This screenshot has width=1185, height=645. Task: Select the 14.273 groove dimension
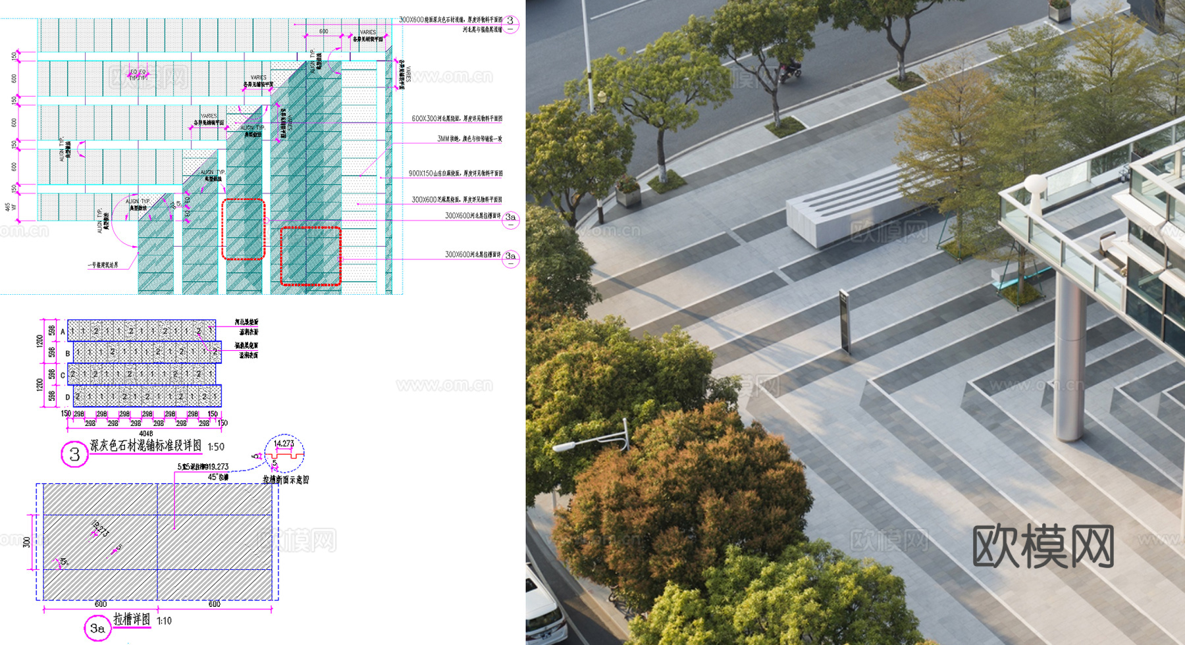coord(284,444)
